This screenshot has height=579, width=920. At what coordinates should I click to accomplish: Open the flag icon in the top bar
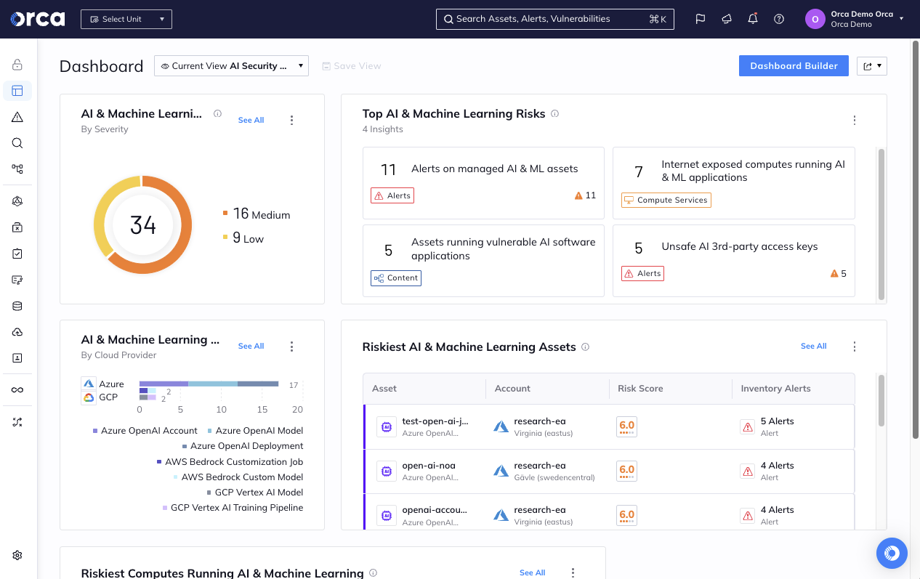pos(700,18)
